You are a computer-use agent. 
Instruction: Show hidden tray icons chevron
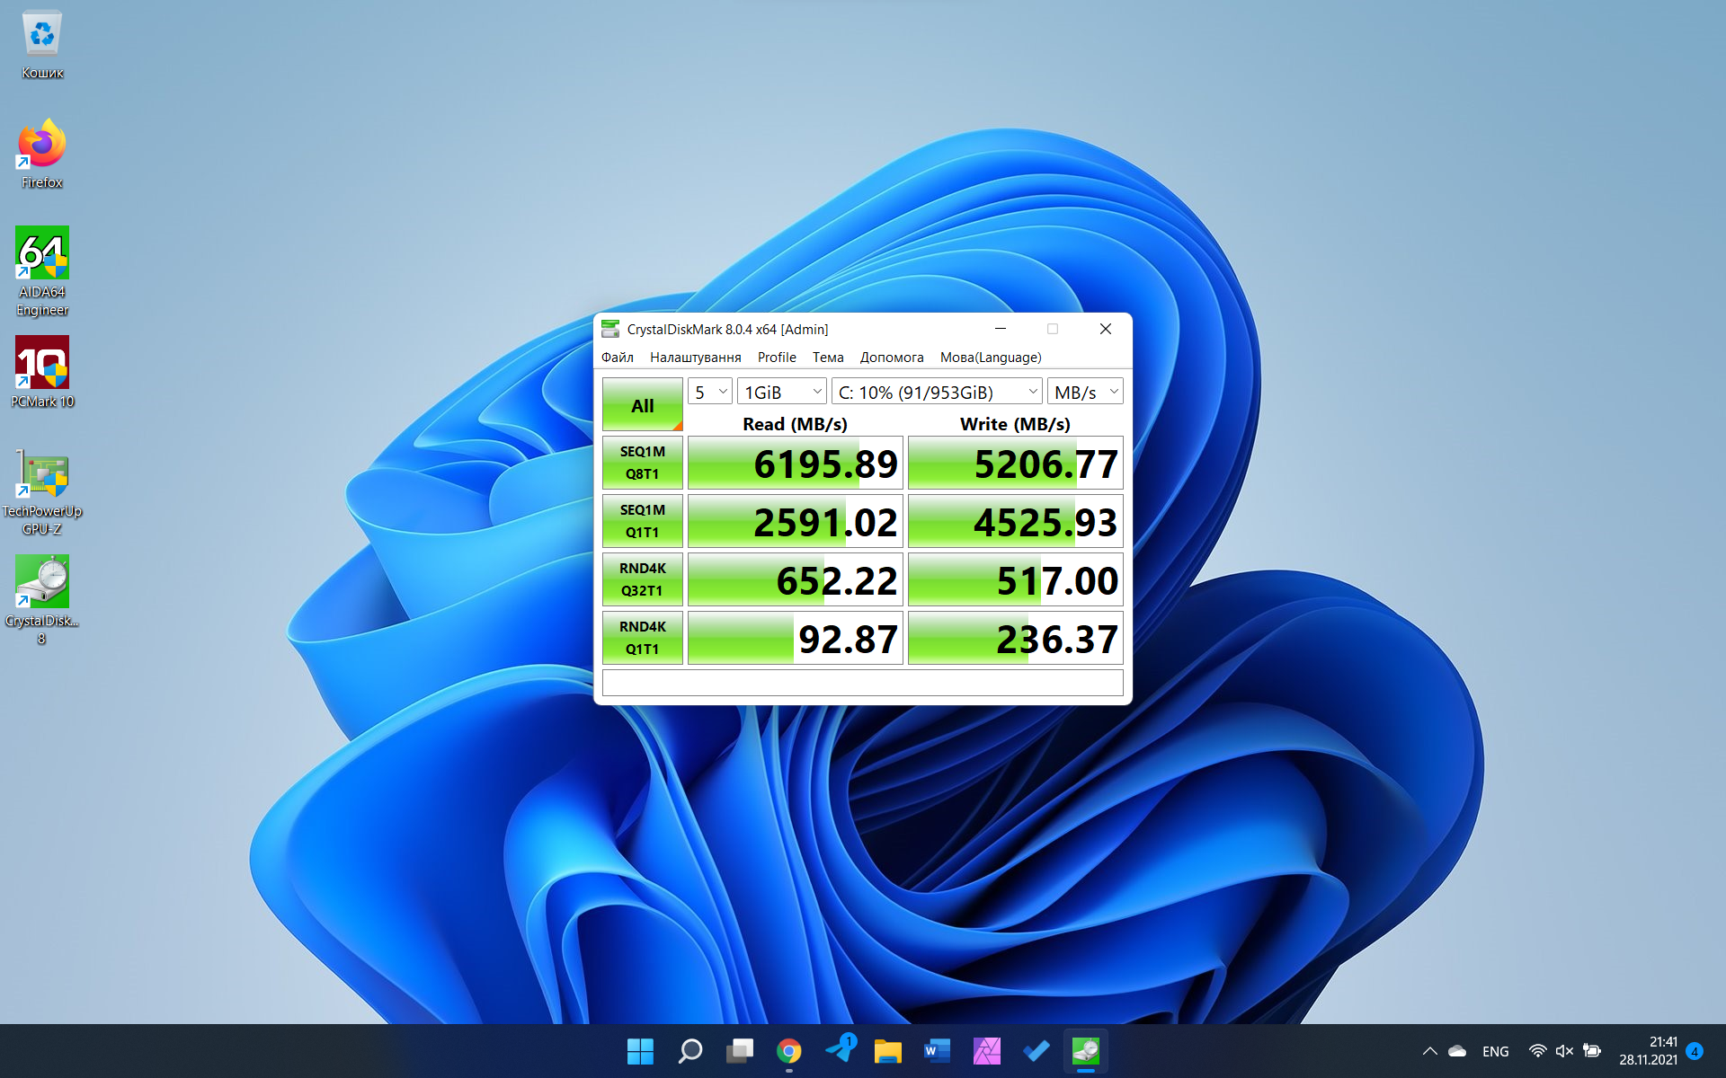click(1429, 1051)
